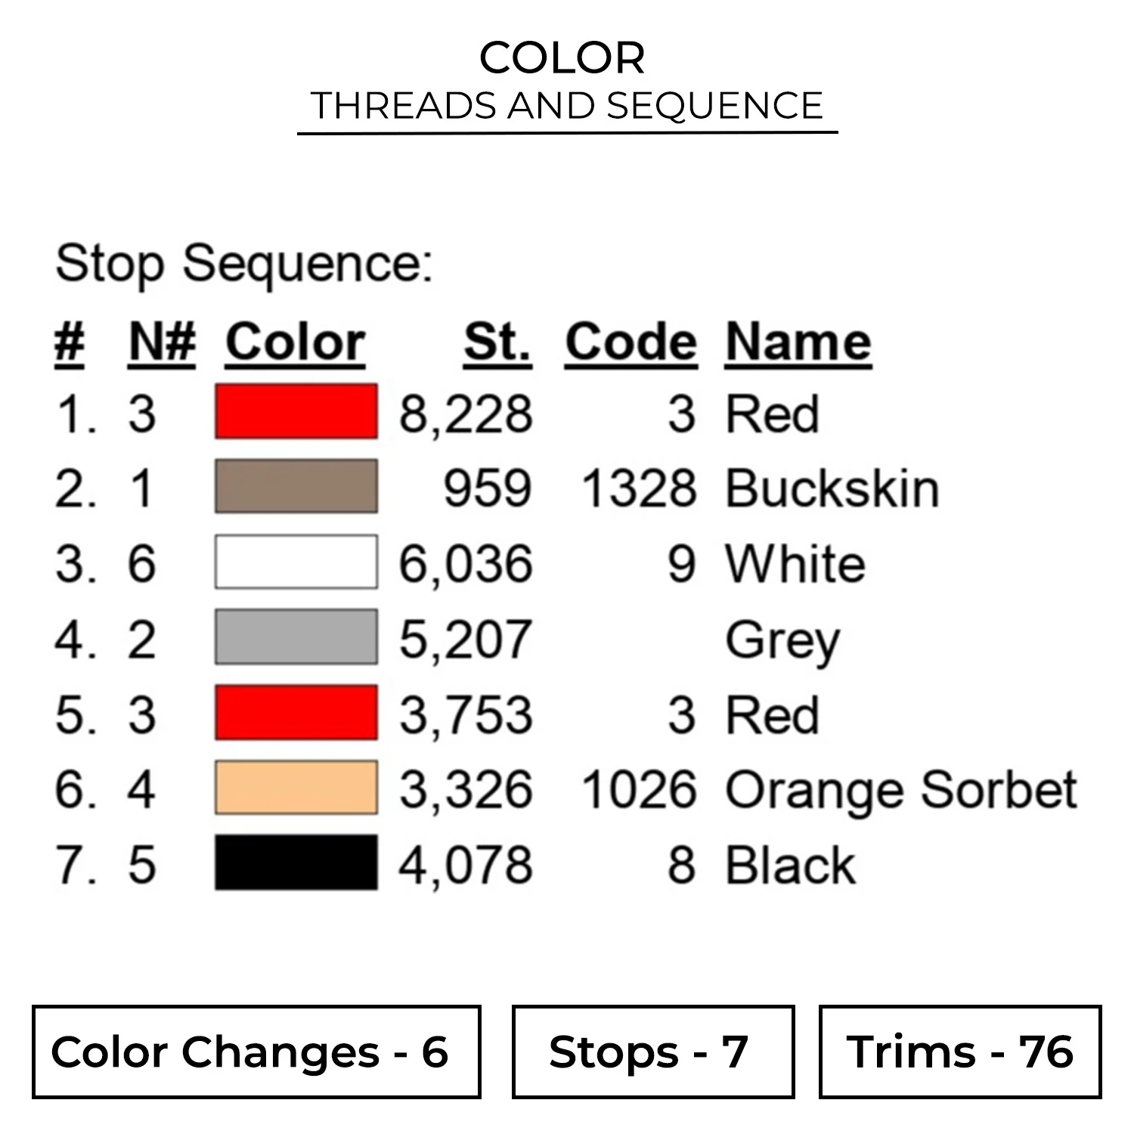Select the Buckskin color swatch
1134x1134 pixels.
[x=296, y=486]
